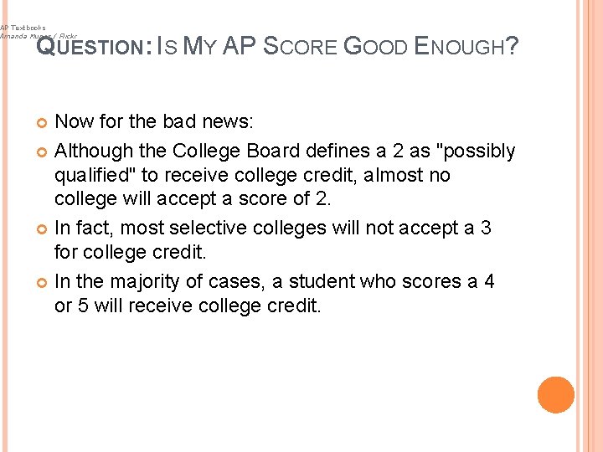Click the large orange circle decoration
Viewport: 603px width, 452px height.
click(x=556, y=395)
